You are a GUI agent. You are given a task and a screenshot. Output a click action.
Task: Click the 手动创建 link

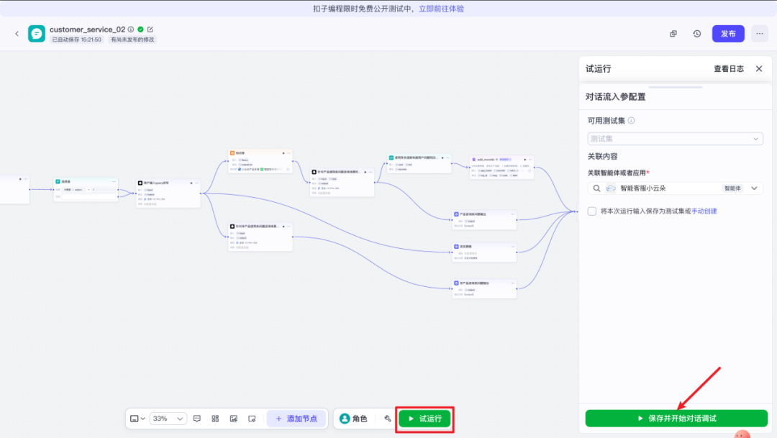pyautogui.click(x=704, y=211)
